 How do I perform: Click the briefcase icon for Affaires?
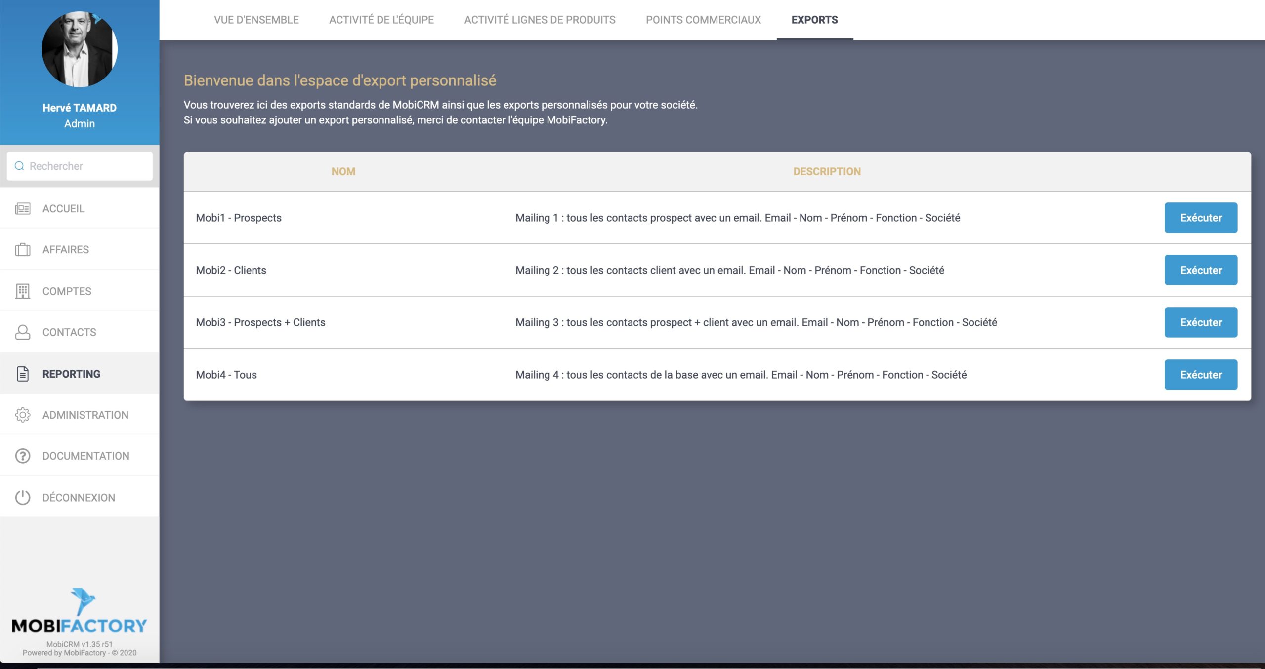tap(23, 250)
